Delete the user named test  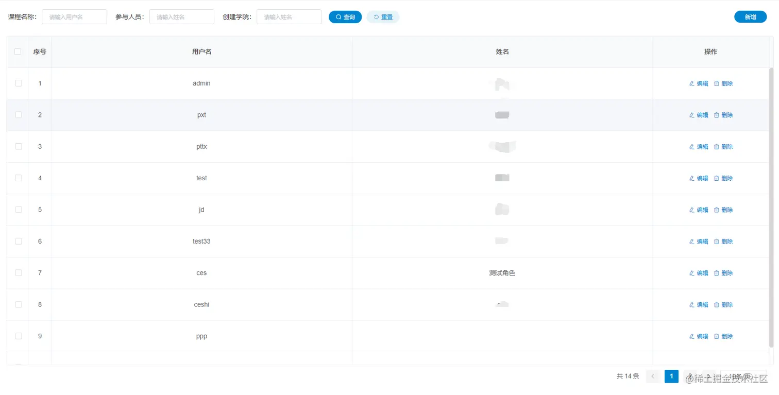(x=723, y=178)
